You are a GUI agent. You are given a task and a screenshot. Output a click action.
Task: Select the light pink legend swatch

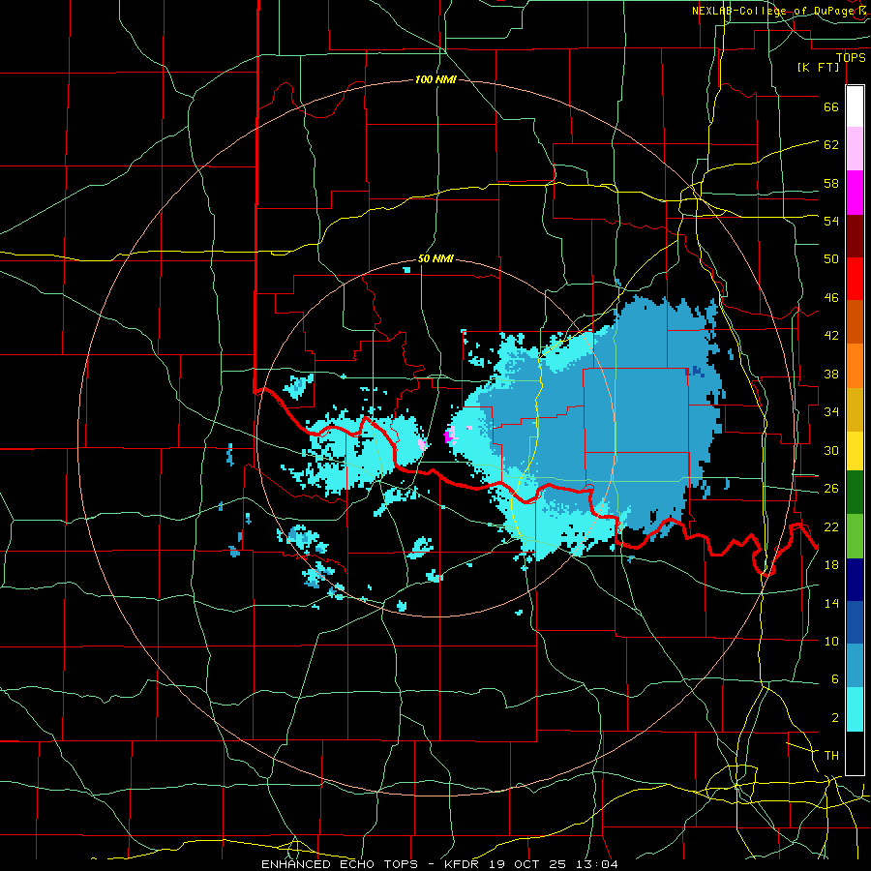(855, 149)
